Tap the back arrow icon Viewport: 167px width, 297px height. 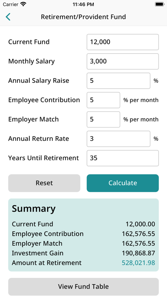8,17
